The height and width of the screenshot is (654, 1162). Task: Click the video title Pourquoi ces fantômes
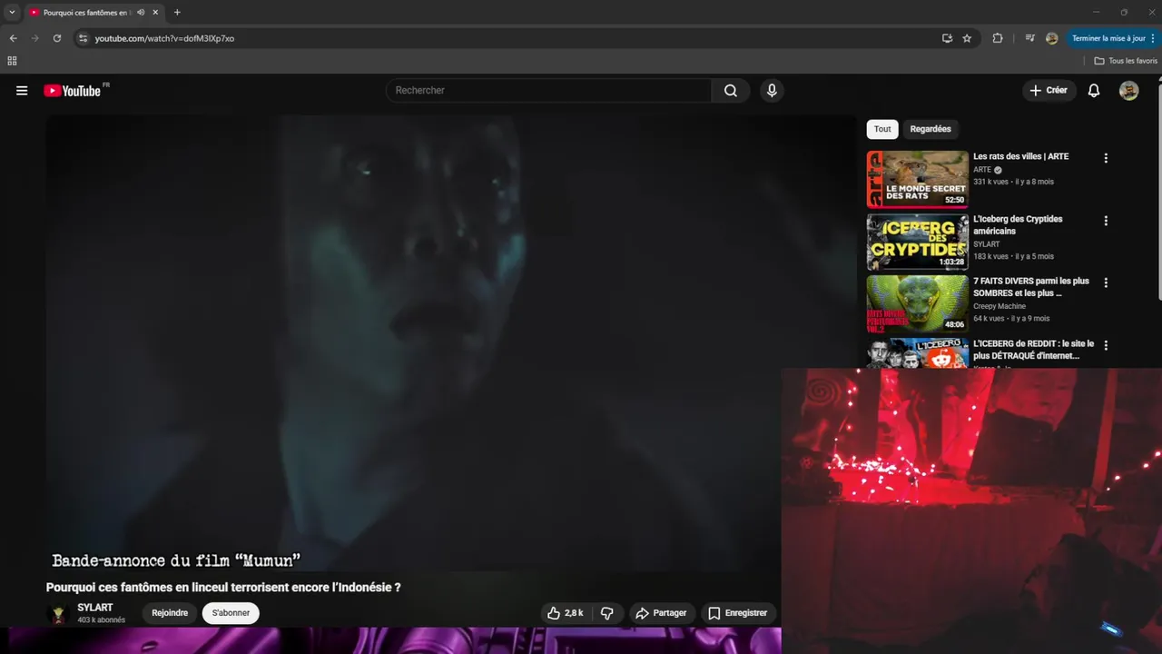coord(223,588)
